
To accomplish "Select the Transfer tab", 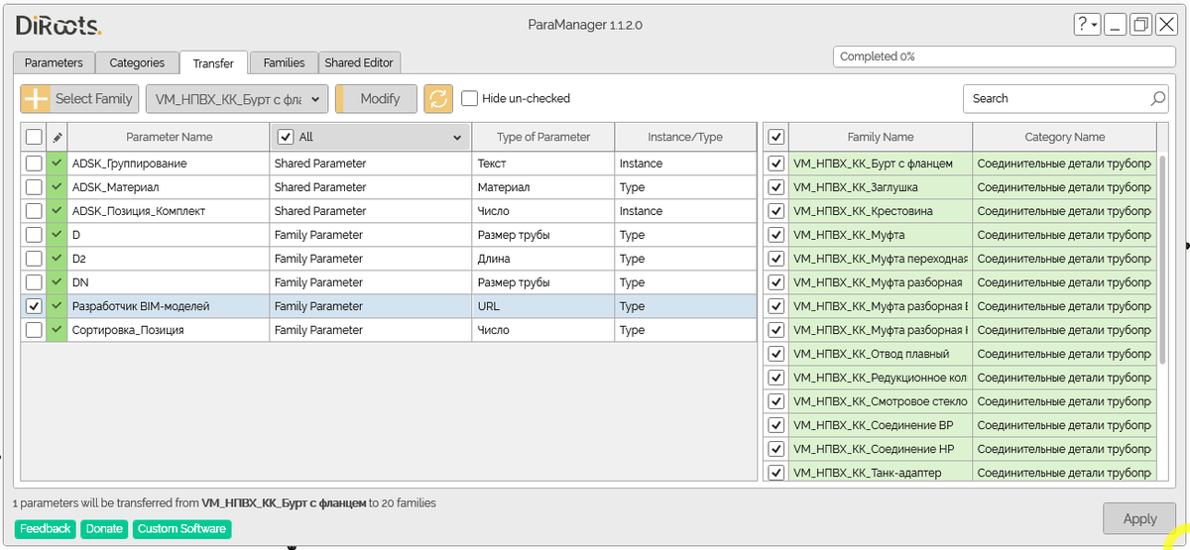I will (213, 62).
